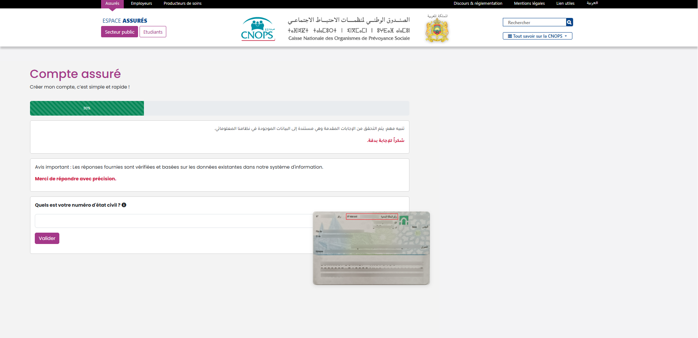Click the 30% green progress bar

(x=87, y=108)
